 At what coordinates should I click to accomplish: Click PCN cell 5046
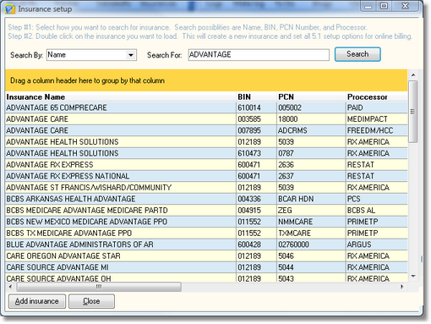coord(311,256)
